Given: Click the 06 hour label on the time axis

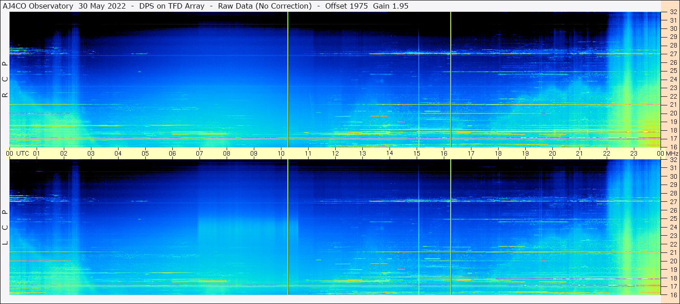Looking at the screenshot, I should (x=172, y=153).
